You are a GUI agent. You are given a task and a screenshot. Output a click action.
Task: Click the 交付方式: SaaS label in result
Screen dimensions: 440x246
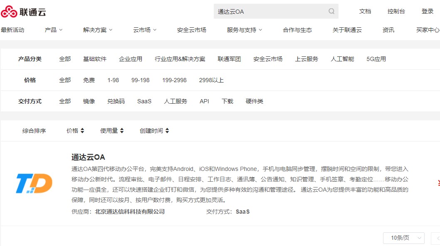click(x=228, y=212)
